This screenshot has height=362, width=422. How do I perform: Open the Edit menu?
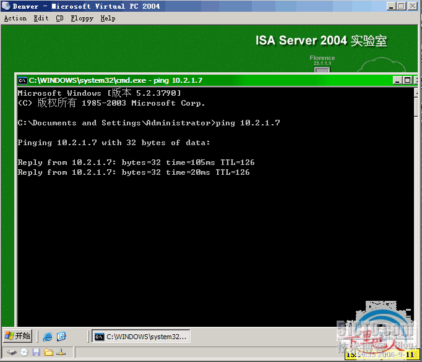click(x=41, y=19)
